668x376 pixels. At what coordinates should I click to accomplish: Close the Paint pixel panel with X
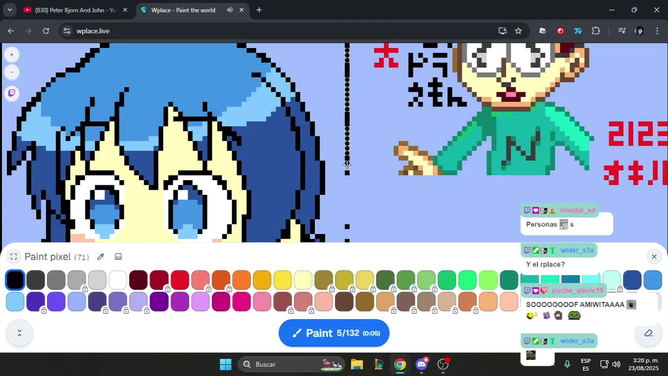[x=654, y=256]
